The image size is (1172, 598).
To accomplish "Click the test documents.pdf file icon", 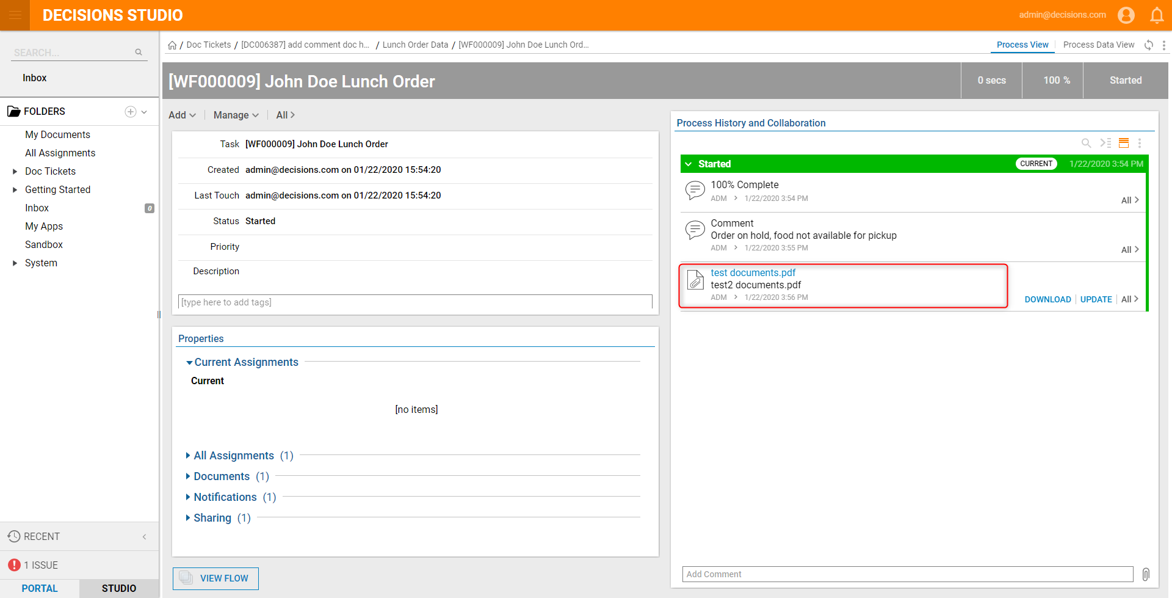I will point(695,280).
